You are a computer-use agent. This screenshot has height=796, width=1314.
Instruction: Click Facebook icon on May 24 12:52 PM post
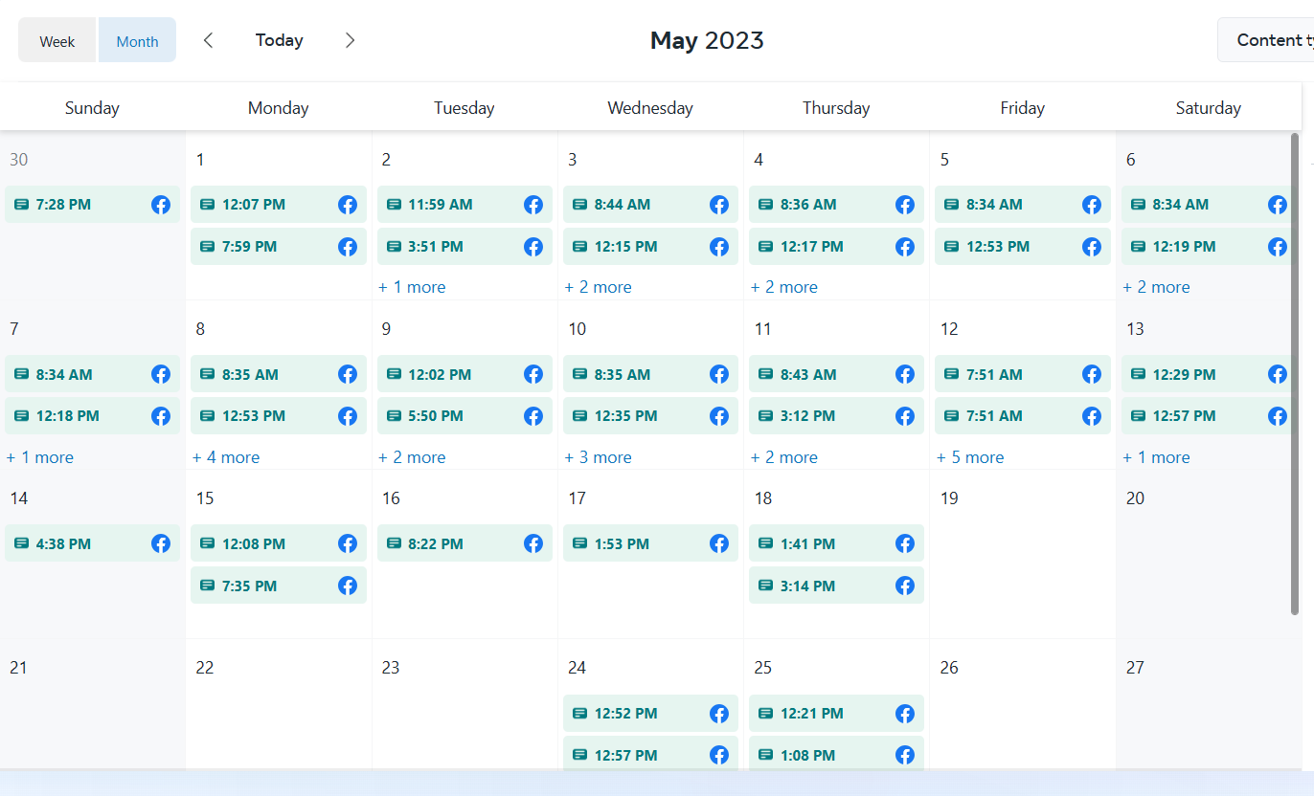point(719,714)
